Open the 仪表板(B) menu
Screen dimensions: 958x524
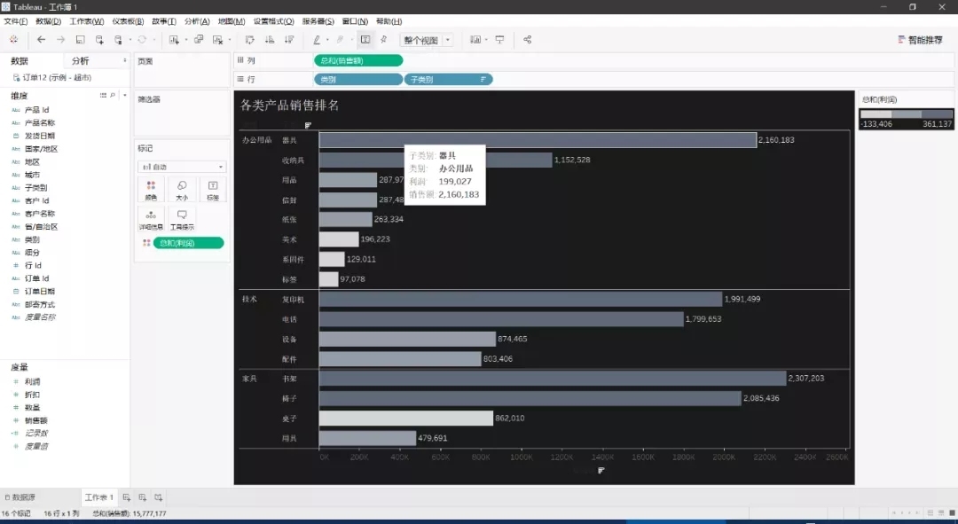128,21
